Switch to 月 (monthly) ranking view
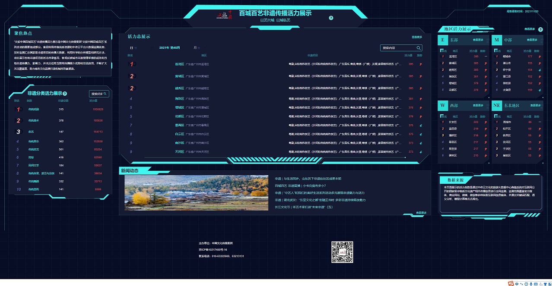 195,48
